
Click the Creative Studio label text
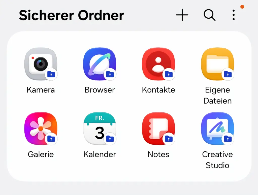(x=217, y=160)
